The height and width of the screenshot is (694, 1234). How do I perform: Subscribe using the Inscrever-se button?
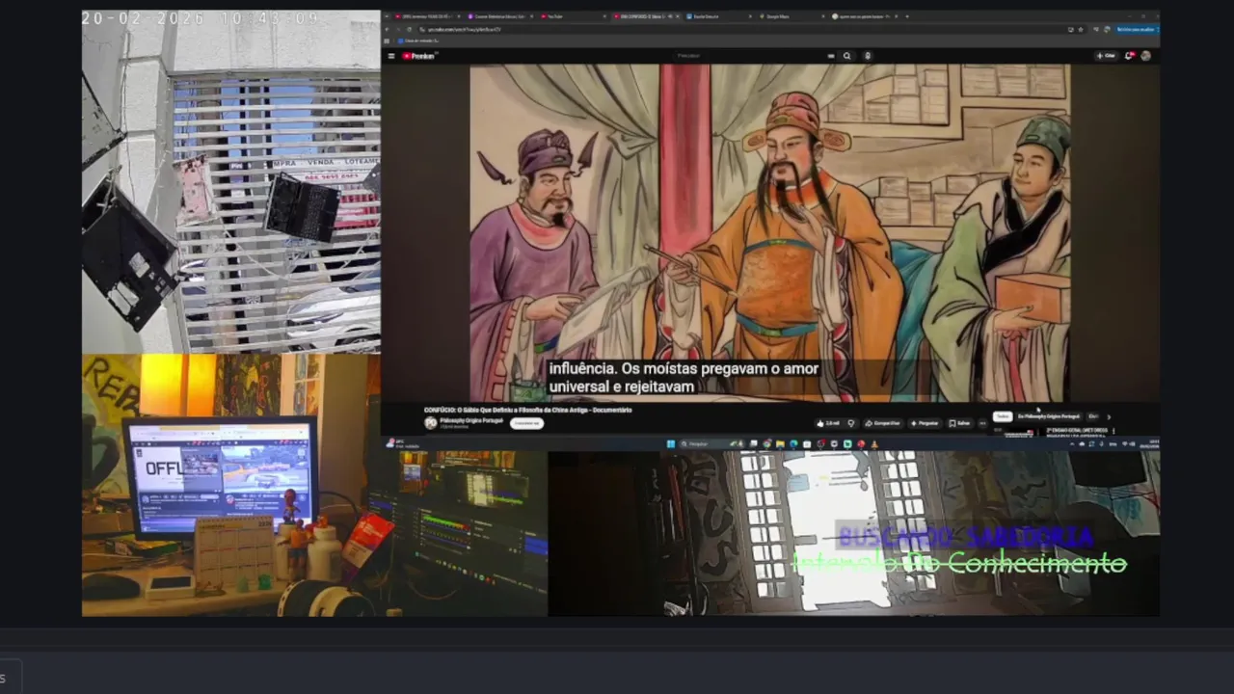[526, 423]
